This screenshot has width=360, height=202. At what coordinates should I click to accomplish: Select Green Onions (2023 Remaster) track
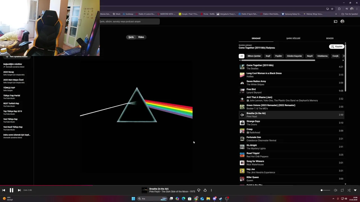point(291,107)
